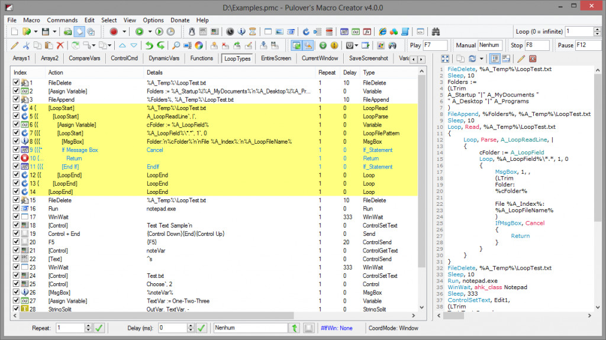Click the Internet Explorer command icon
Screen dimensions: 606x340
pyautogui.click(x=383, y=32)
